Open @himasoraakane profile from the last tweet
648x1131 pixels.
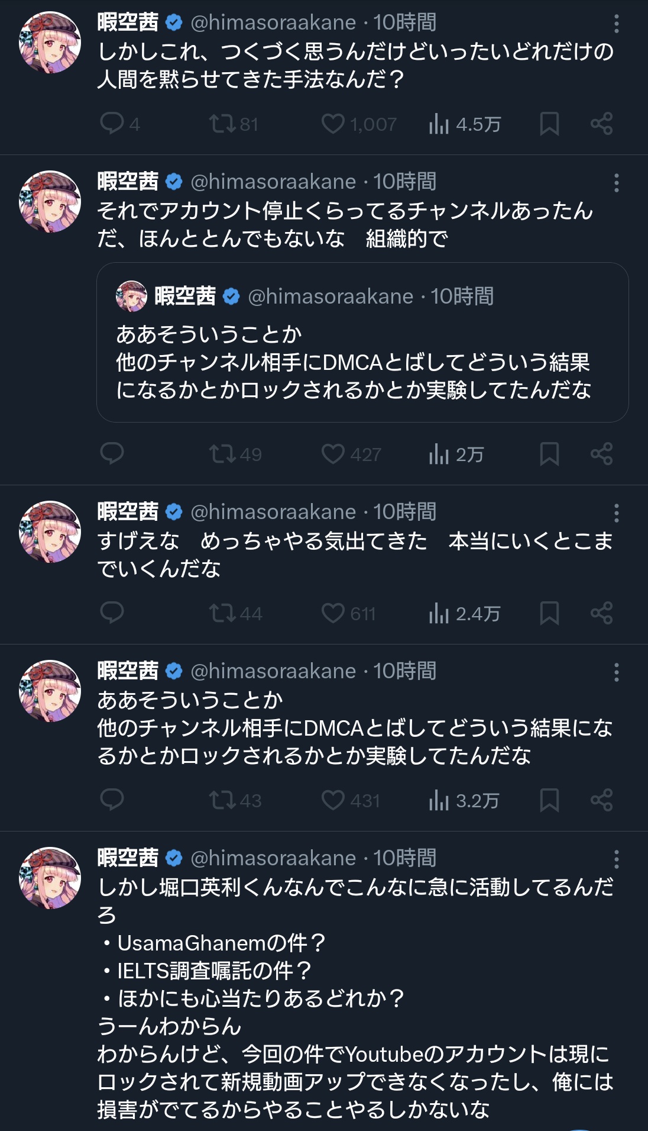[273, 858]
